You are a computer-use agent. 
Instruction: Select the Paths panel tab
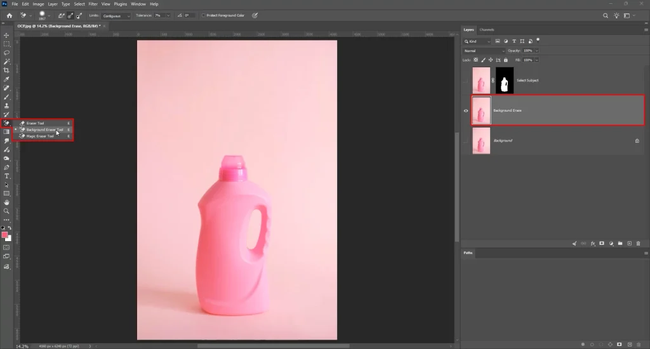tap(468, 253)
